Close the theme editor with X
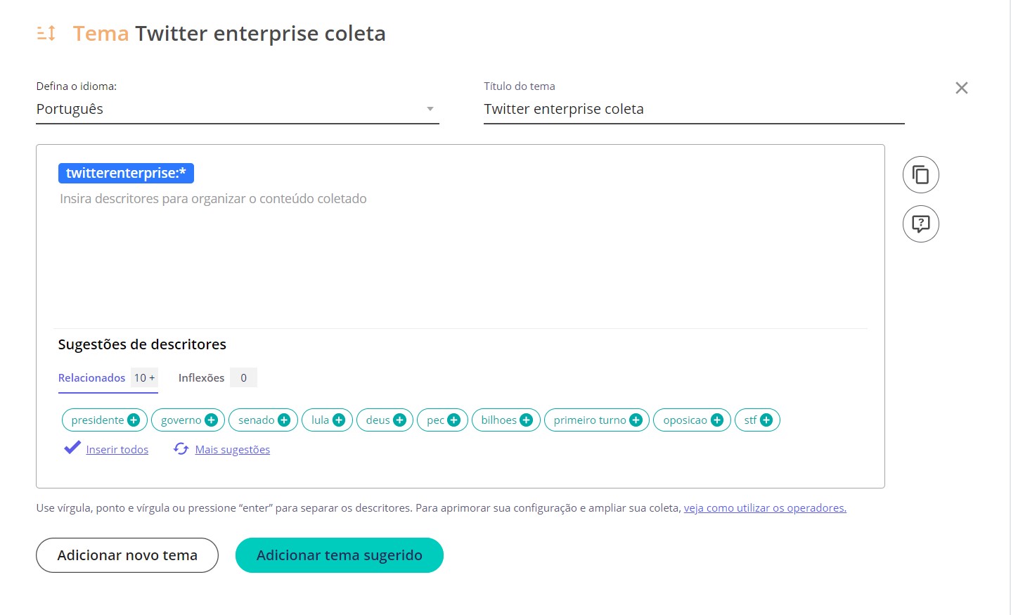This screenshot has height=615, width=1011. [961, 88]
